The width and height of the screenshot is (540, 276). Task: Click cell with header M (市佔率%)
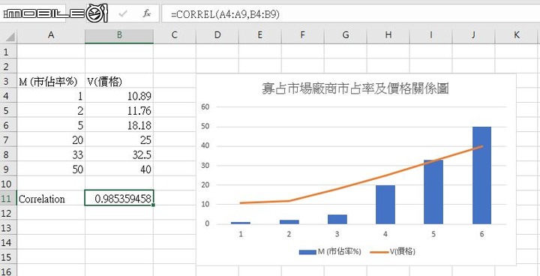[x=51, y=81]
